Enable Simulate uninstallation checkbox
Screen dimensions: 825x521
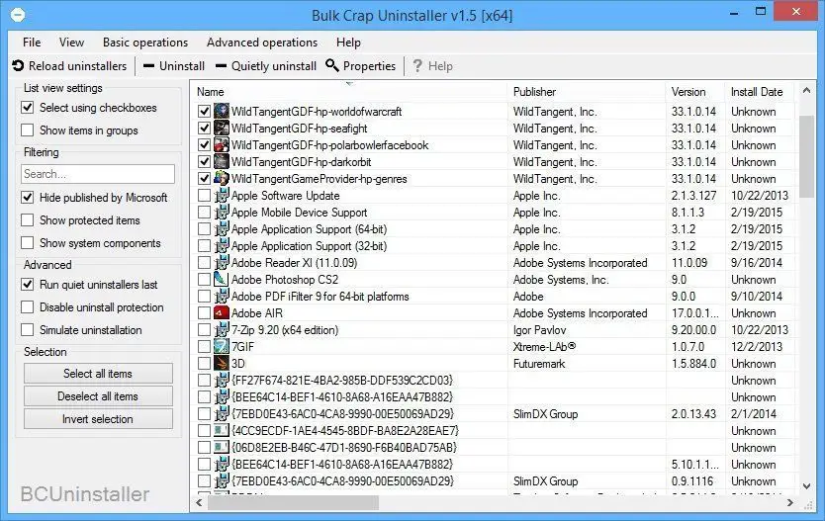pyautogui.click(x=28, y=330)
